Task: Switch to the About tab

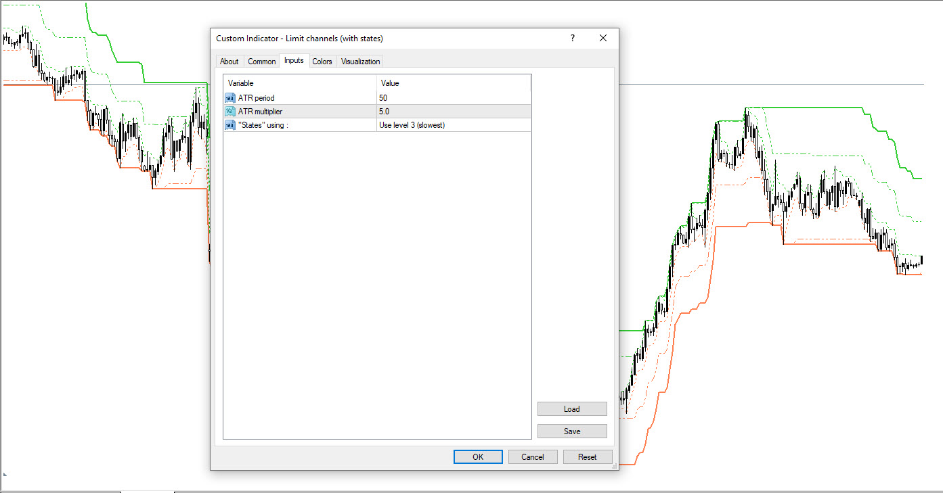Action: (x=229, y=62)
